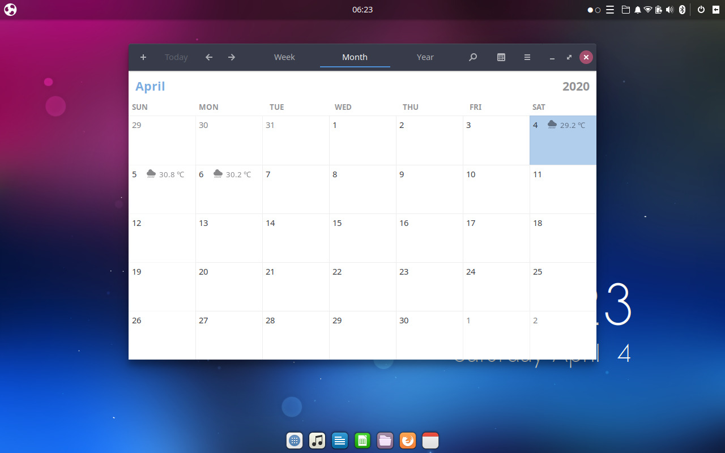Click the log out arrow in the panel

717,9
